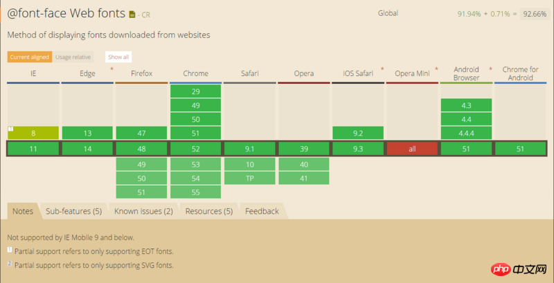Image resolution: width=554 pixels, height=283 pixels.
Task: Select the Opera Mini column header
Action: click(x=412, y=73)
